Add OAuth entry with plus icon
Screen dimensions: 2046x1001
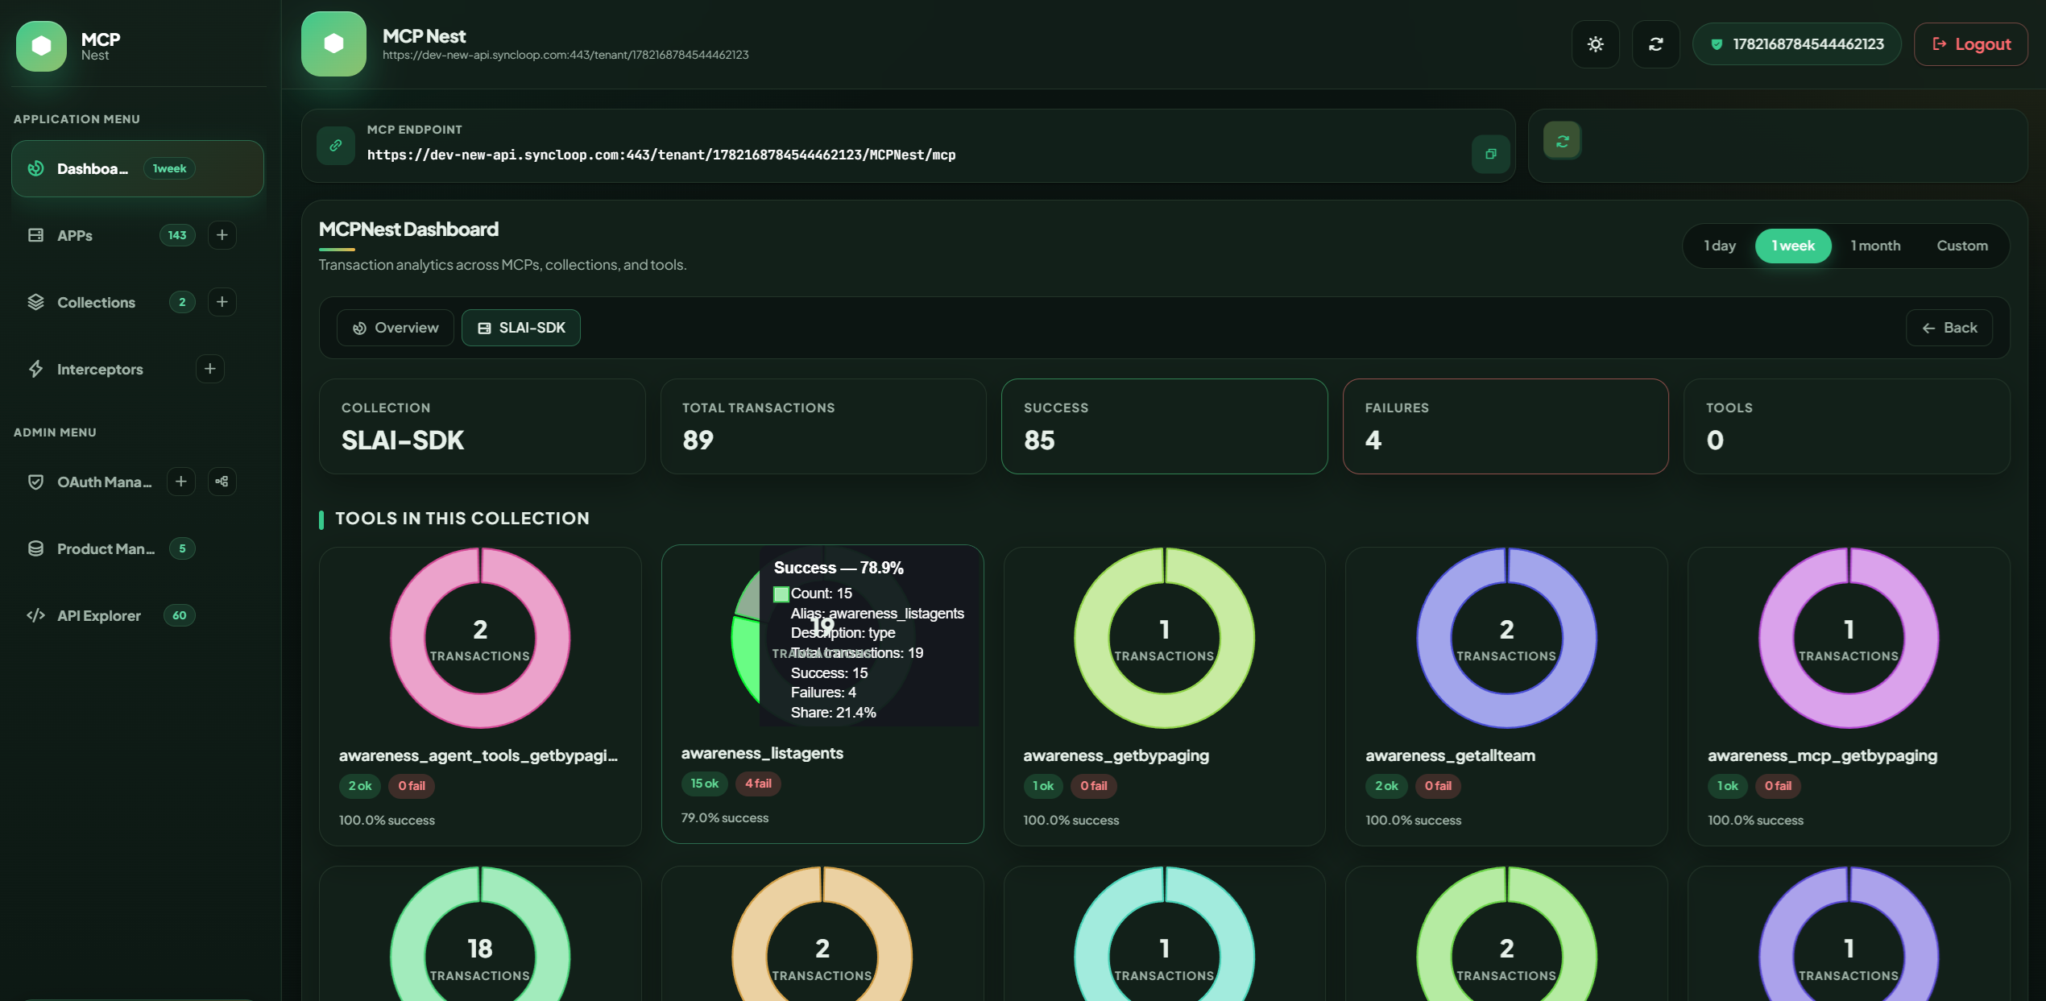click(x=180, y=482)
